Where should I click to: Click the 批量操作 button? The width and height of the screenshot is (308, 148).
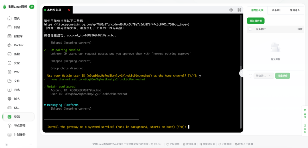[283, 76]
